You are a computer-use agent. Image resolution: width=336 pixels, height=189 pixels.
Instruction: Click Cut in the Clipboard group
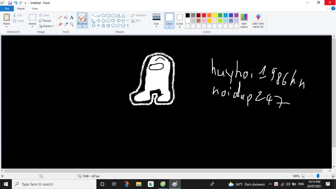(17, 15)
